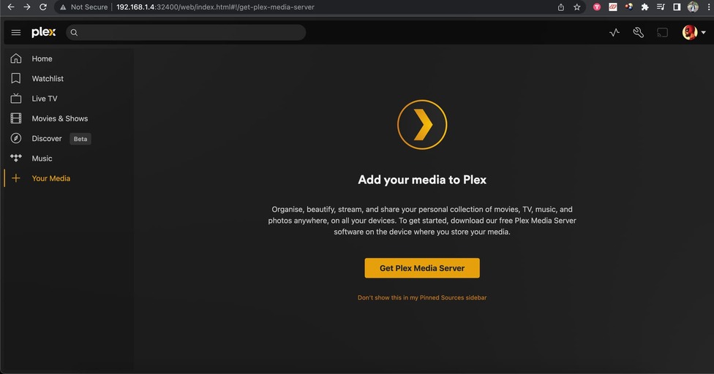Click the browser share page icon
This screenshot has height=374, width=714.
pyautogui.click(x=561, y=7)
